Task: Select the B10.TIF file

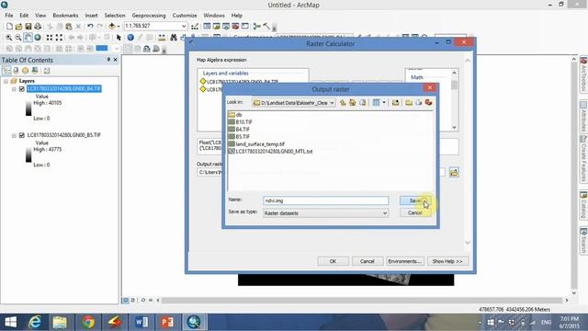Action: tap(241, 122)
